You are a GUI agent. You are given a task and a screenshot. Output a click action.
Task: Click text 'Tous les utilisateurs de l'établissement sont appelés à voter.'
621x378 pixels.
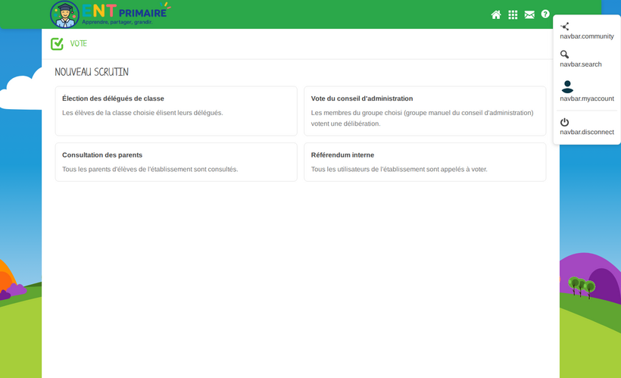pyautogui.click(x=399, y=169)
